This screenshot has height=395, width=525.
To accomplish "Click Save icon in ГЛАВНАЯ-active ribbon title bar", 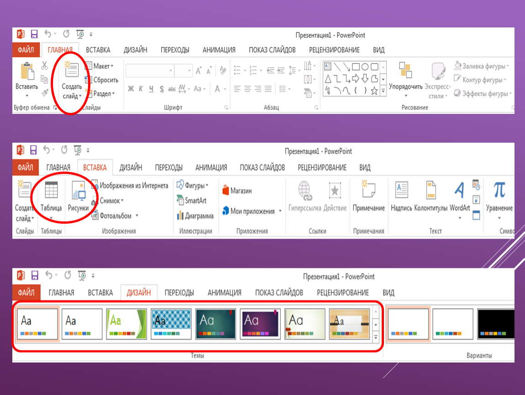I will pyautogui.click(x=34, y=34).
